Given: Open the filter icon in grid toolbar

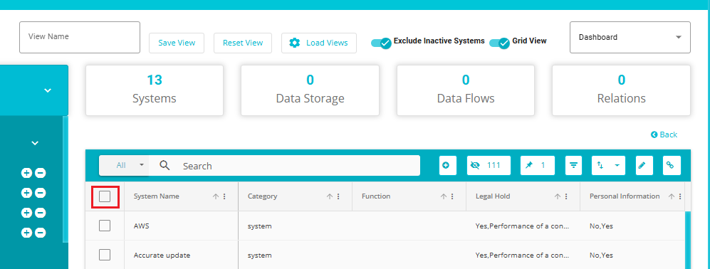Looking at the screenshot, I should [574, 166].
